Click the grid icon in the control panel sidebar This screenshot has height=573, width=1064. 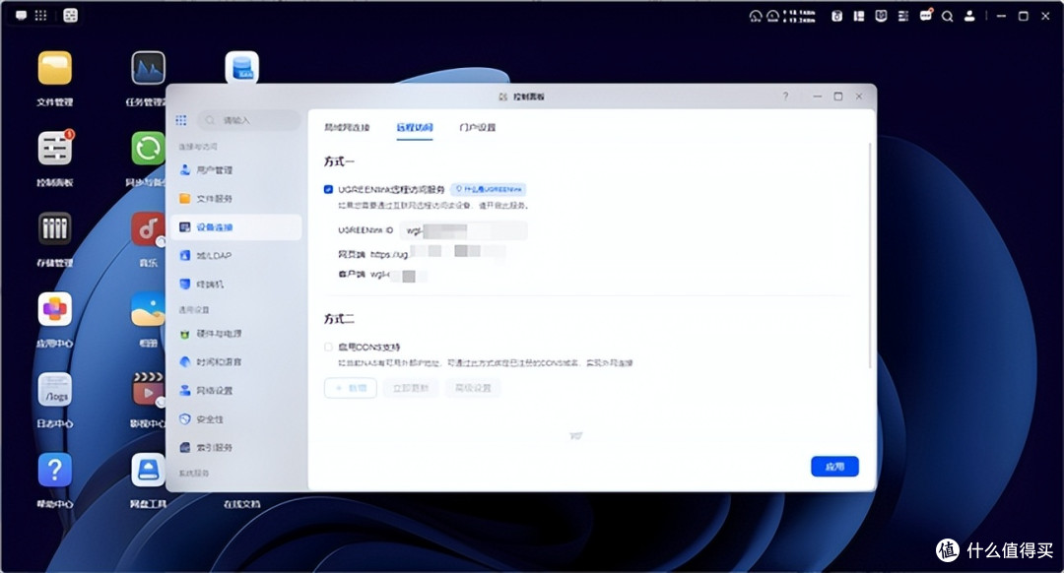(x=181, y=120)
